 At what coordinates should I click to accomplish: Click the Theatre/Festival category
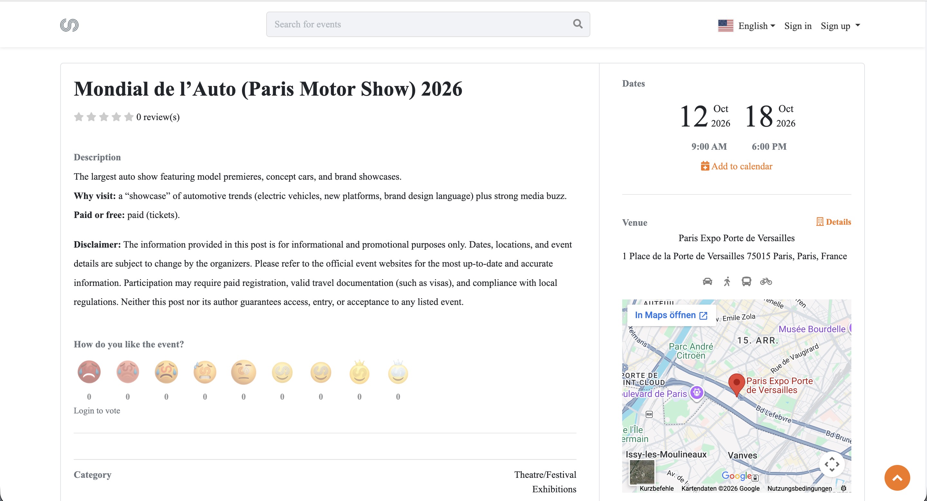pos(545,475)
